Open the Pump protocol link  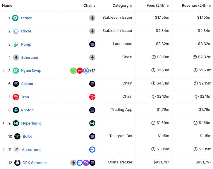click(x=26, y=44)
